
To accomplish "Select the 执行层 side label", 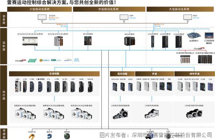I will [4, 95].
